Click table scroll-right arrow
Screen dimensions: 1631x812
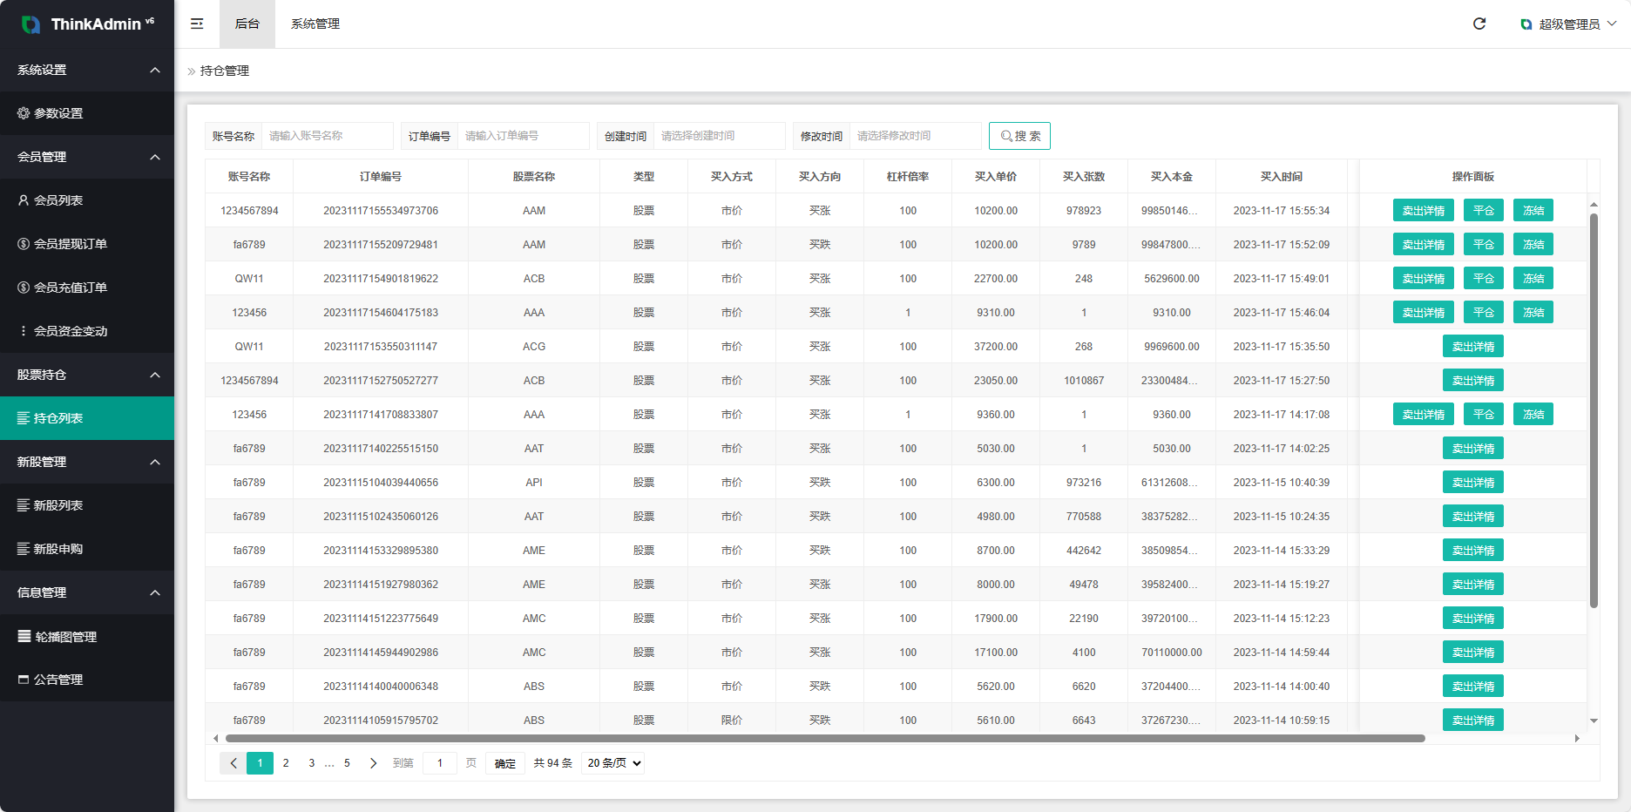click(1577, 738)
